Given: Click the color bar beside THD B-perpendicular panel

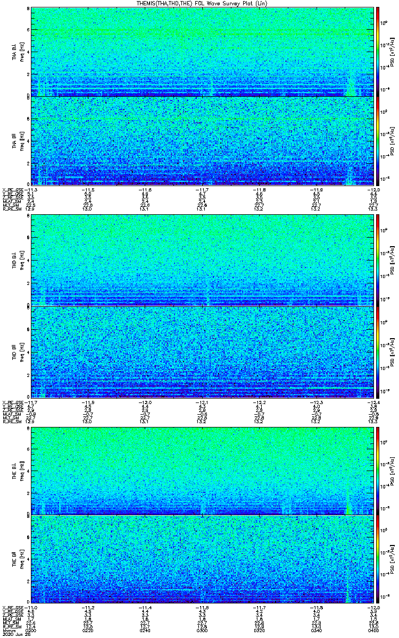Looking at the screenshot, I should pyautogui.click(x=378, y=261).
